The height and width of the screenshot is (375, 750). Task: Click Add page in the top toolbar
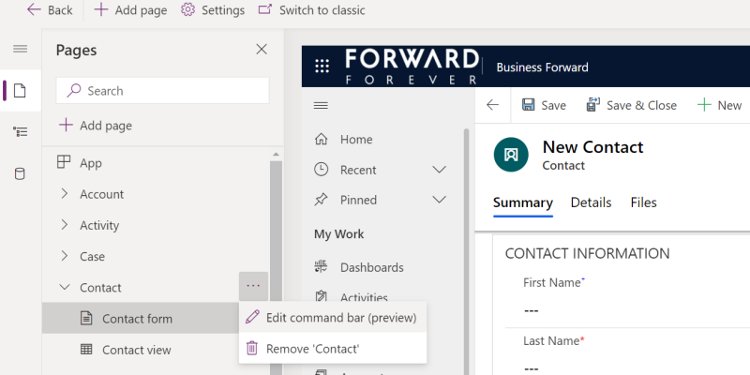click(130, 10)
